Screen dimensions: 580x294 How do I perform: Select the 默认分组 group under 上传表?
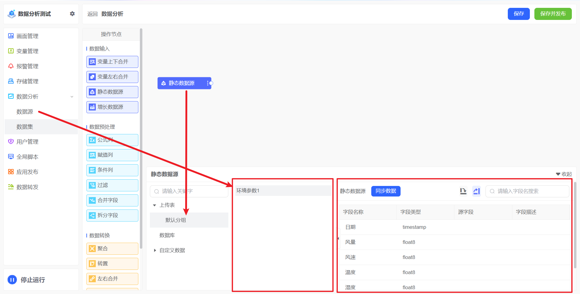tap(176, 220)
